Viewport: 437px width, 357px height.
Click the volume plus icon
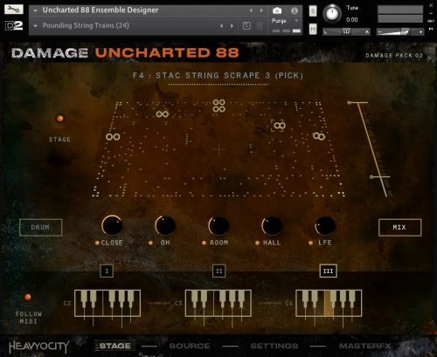(420, 32)
